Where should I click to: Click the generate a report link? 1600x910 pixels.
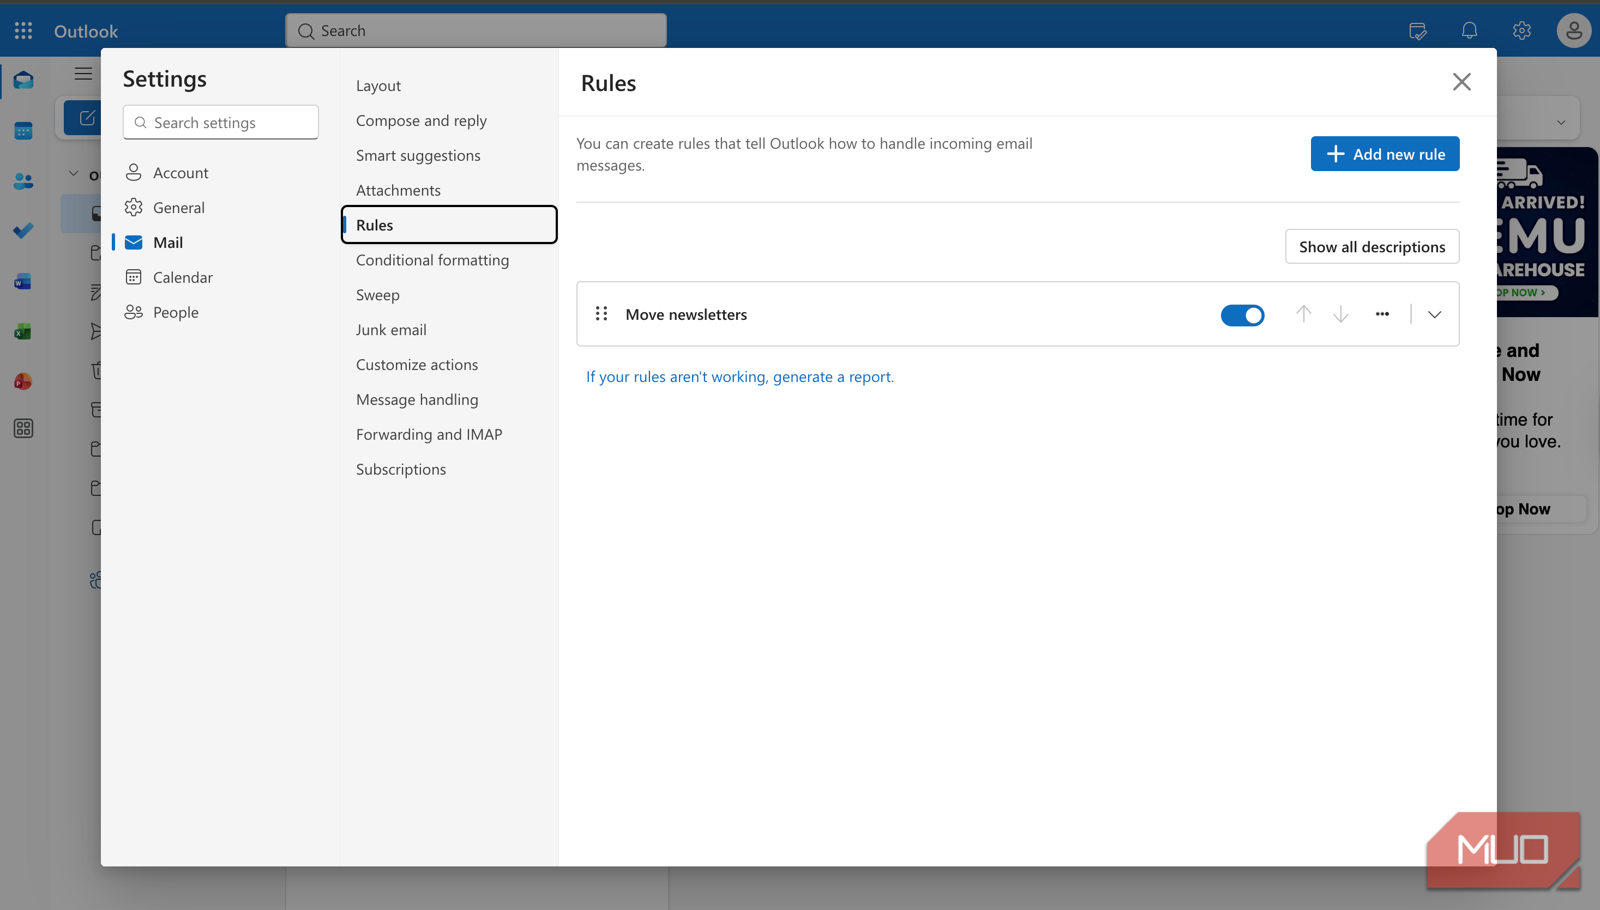[740, 377]
